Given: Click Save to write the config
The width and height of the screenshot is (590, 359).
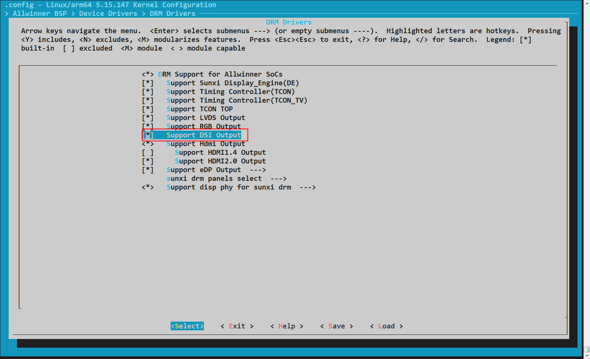Looking at the screenshot, I should point(336,326).
